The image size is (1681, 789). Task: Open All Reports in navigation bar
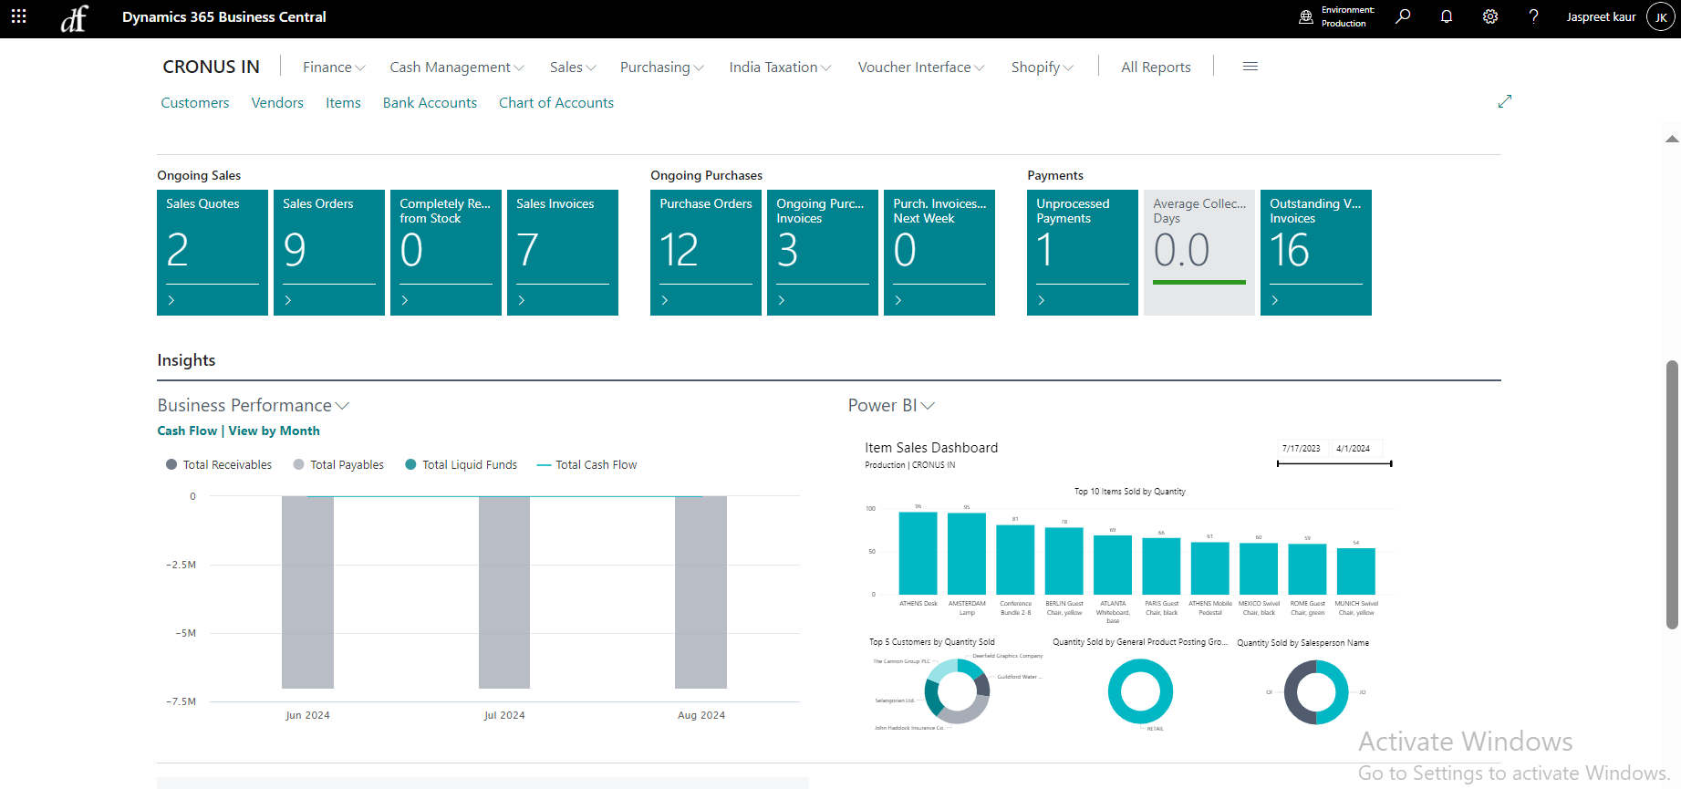pos(1156,67)
